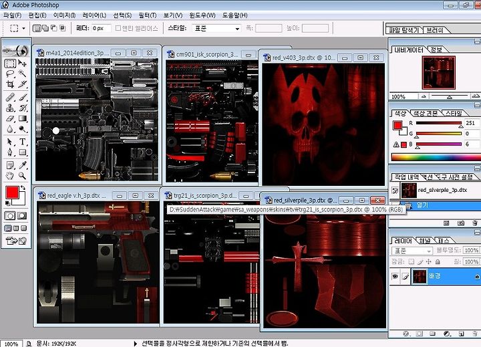Viewport: 481px width, 347px height.
Task: Open the 이미지(I) menu
Action: click(64, 15)
